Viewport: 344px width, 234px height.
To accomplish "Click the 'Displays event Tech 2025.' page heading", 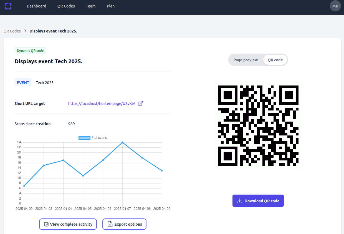I will tap(49, 61).
